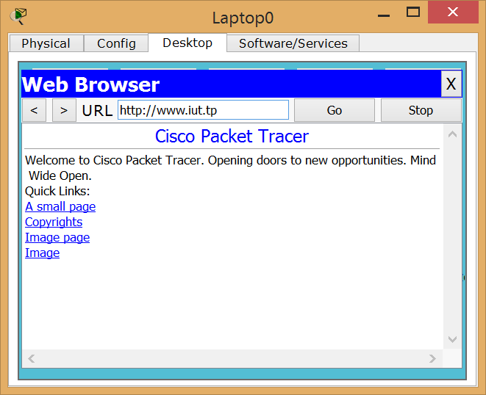This screenshot has height=395, width=486.
Task: Focus the URL field with http://www.iut.tp
Action: click(x=204, y=110)
